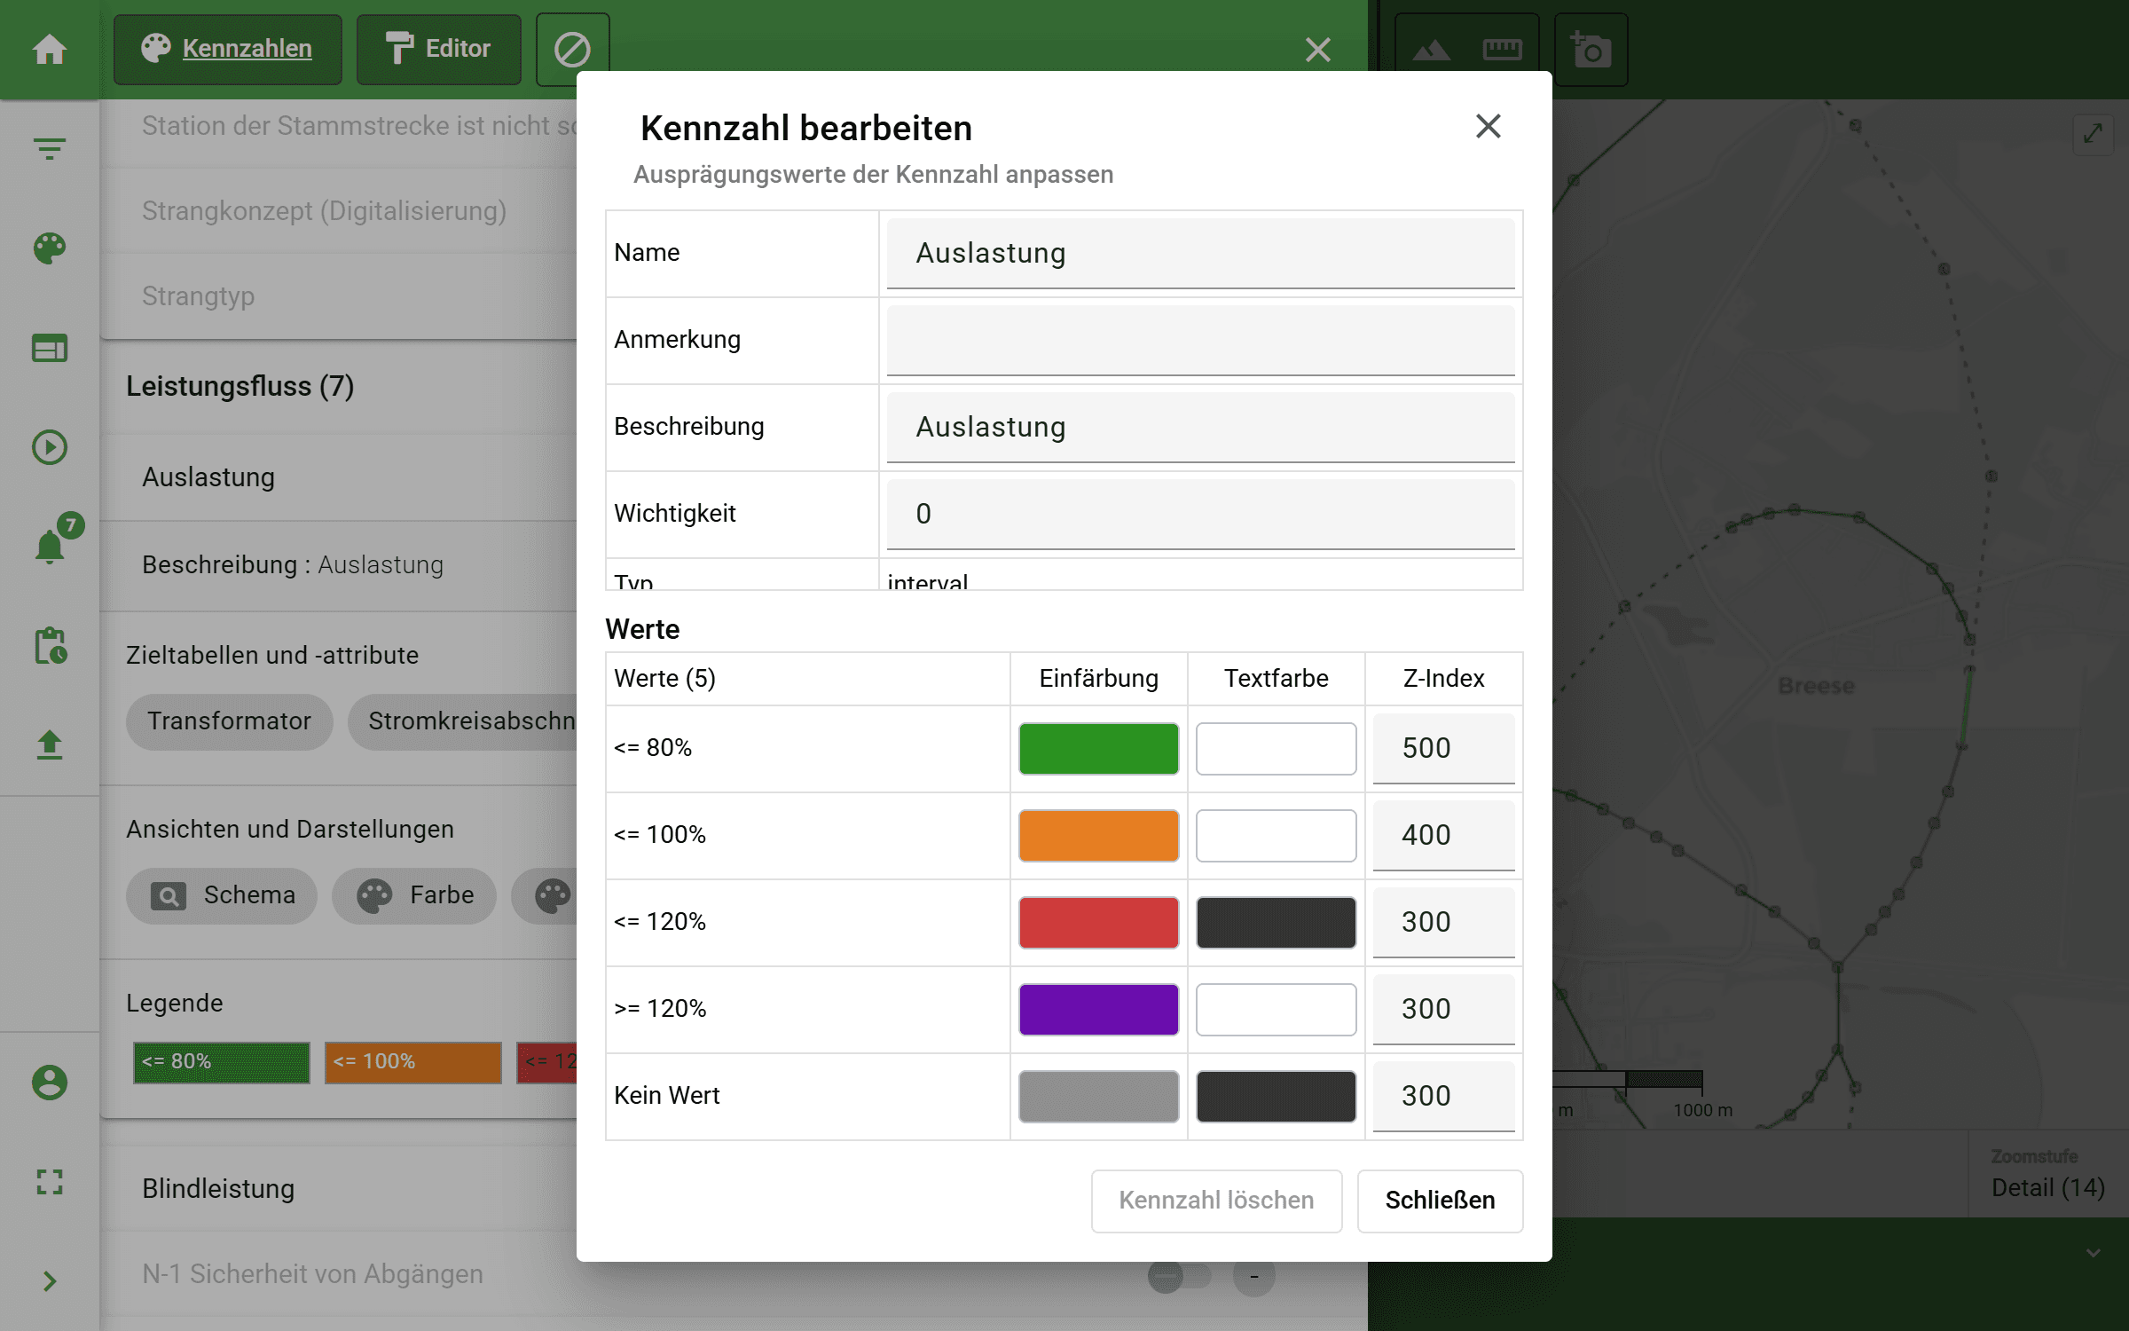The width and height of the screenshot is (2129, 1331).
Task: Select the terrain map icon
Action: pos(1431,50)
